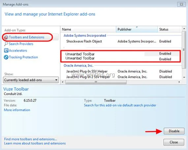Click the Accelerators icon
The image size is (188, 150).
click(x=6, y=50)
